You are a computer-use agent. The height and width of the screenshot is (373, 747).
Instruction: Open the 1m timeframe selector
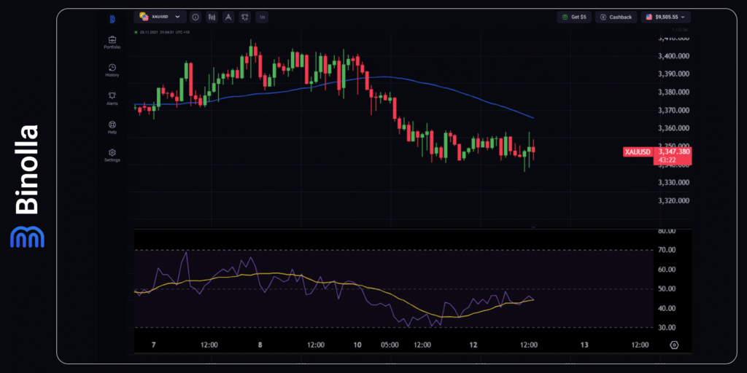262,17
